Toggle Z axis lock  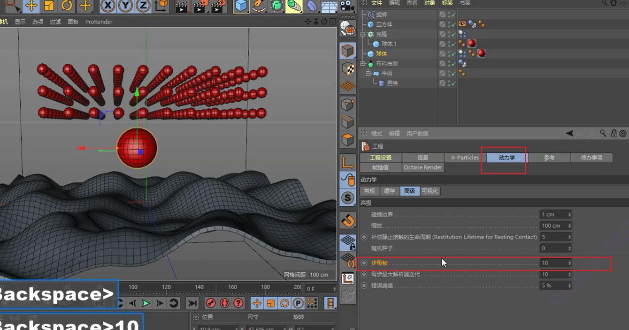coord(143,6)
